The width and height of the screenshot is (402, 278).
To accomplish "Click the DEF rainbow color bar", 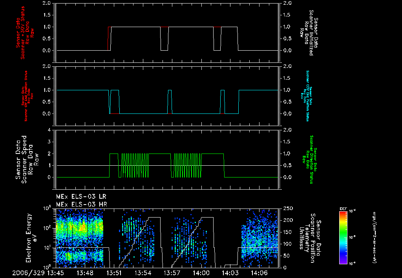I will coord(344,238).
